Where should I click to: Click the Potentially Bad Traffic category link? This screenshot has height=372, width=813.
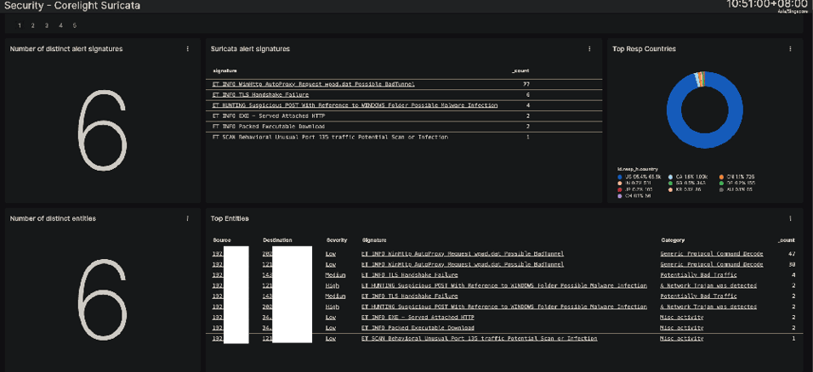pyautogui.click(x=698, y=274)
